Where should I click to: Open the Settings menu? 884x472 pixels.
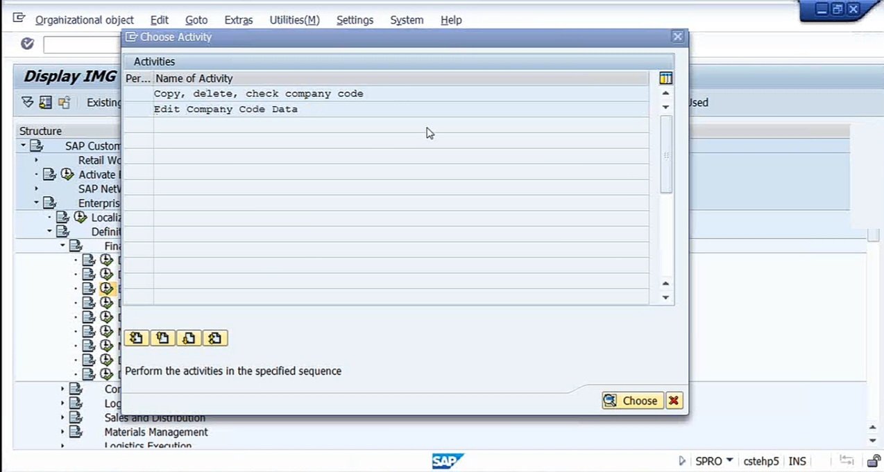tap(355, 20)
